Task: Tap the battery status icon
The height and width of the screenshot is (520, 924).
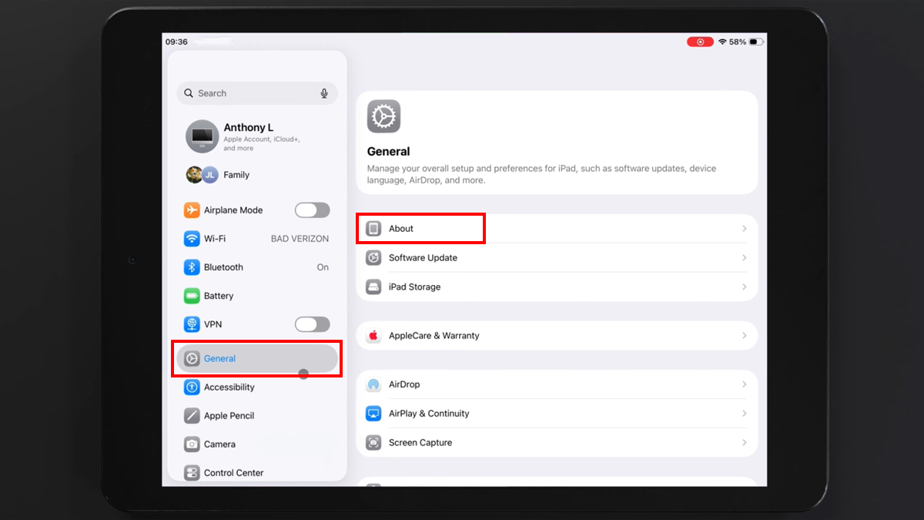Action: click(x=756, y=42)
